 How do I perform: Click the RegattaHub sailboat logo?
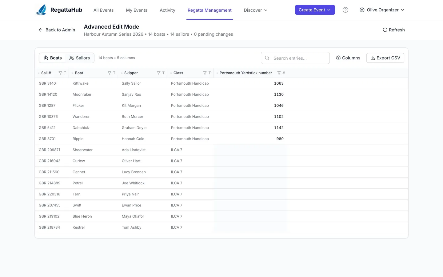click(x=41, y=10)
